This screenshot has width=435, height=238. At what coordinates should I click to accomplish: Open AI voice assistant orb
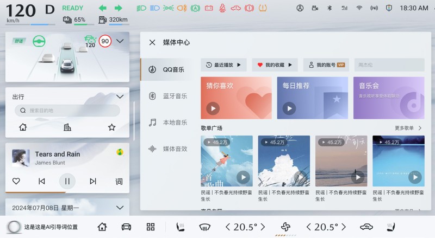(14, 227)
